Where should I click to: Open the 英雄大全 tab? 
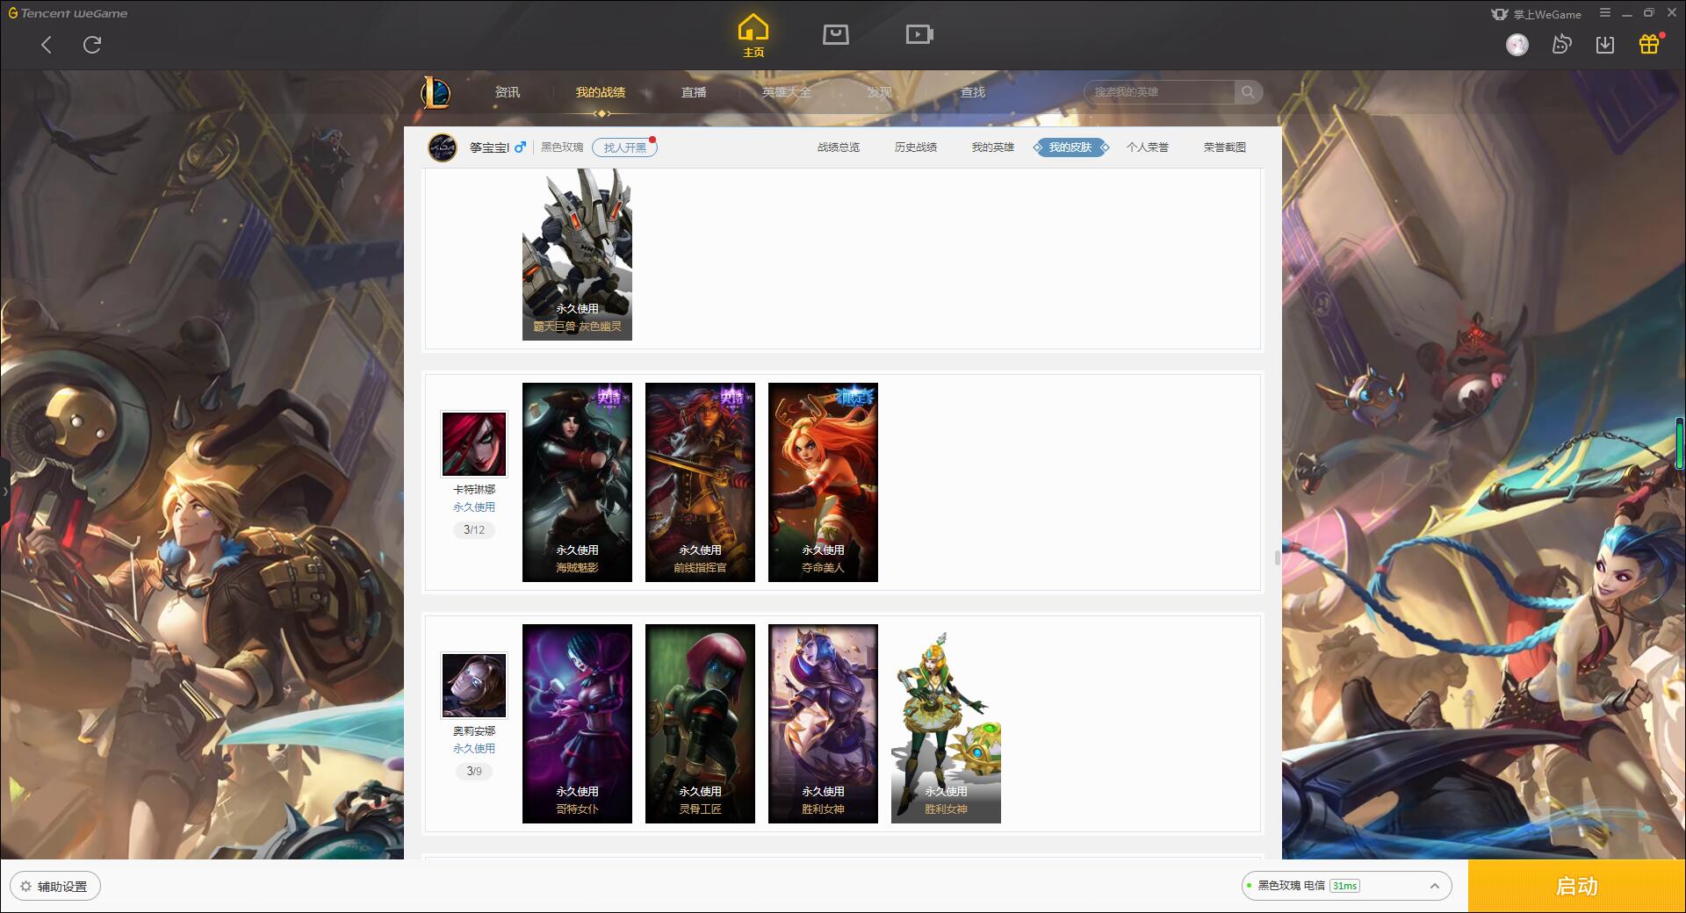[787, 92]
